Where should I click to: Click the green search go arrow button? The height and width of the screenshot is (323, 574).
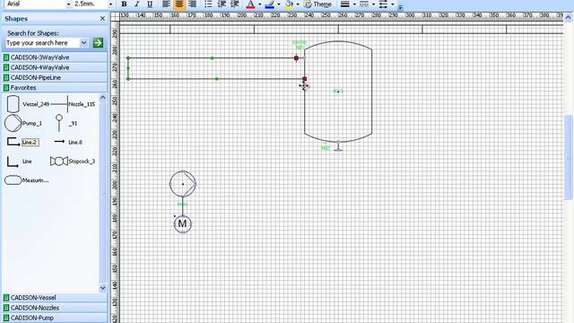point(98,43)
